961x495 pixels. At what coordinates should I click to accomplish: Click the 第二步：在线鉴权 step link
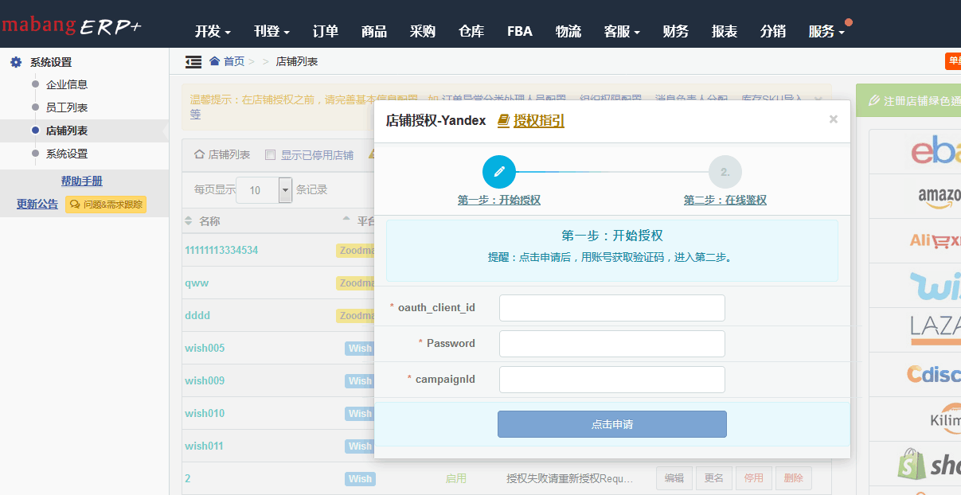click(x=725, y=200)
